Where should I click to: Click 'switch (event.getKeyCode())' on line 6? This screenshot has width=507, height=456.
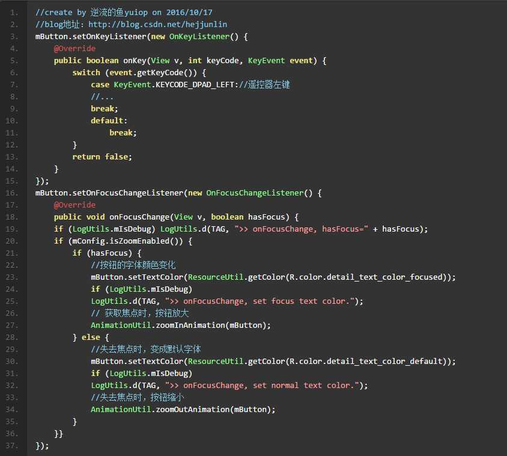(135, 73)
